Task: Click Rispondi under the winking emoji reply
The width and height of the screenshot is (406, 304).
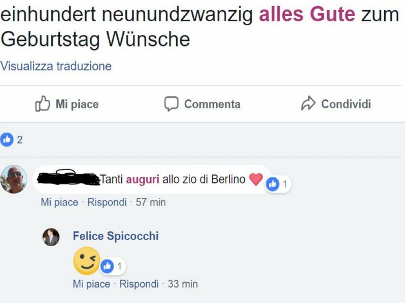Action: coord(140,284)
